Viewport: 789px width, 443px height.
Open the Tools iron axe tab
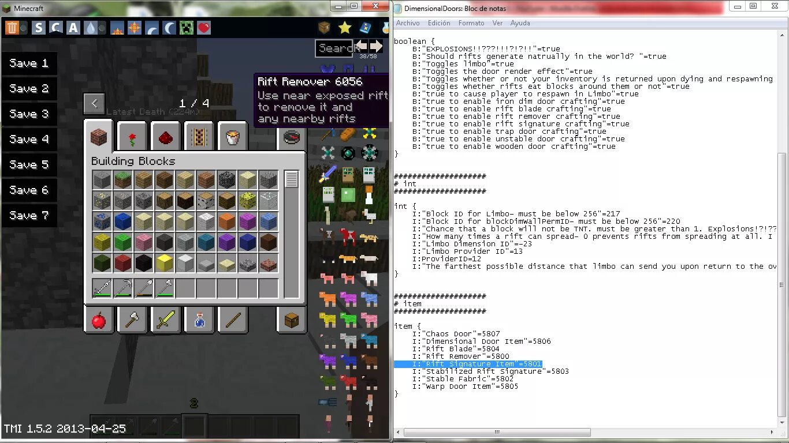coord(132,320)
